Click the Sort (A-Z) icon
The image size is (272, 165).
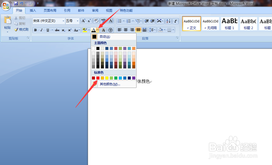coord(168,21)
